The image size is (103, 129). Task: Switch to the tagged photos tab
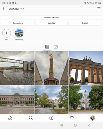(x=56, y=47)
